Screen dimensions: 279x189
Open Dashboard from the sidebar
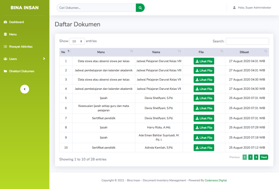tap(16, 22)
